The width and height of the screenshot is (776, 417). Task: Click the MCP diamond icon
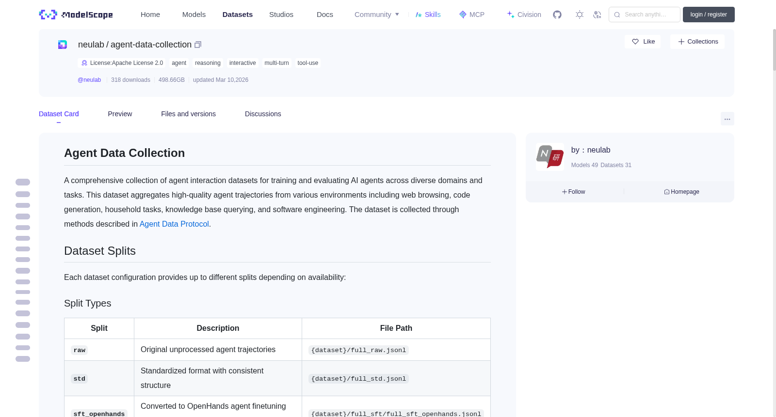click(463, 15)
